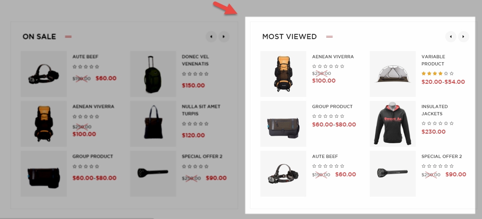
Task: View the headlamp image in Most Viewed
Action: [x=283, y=174]
